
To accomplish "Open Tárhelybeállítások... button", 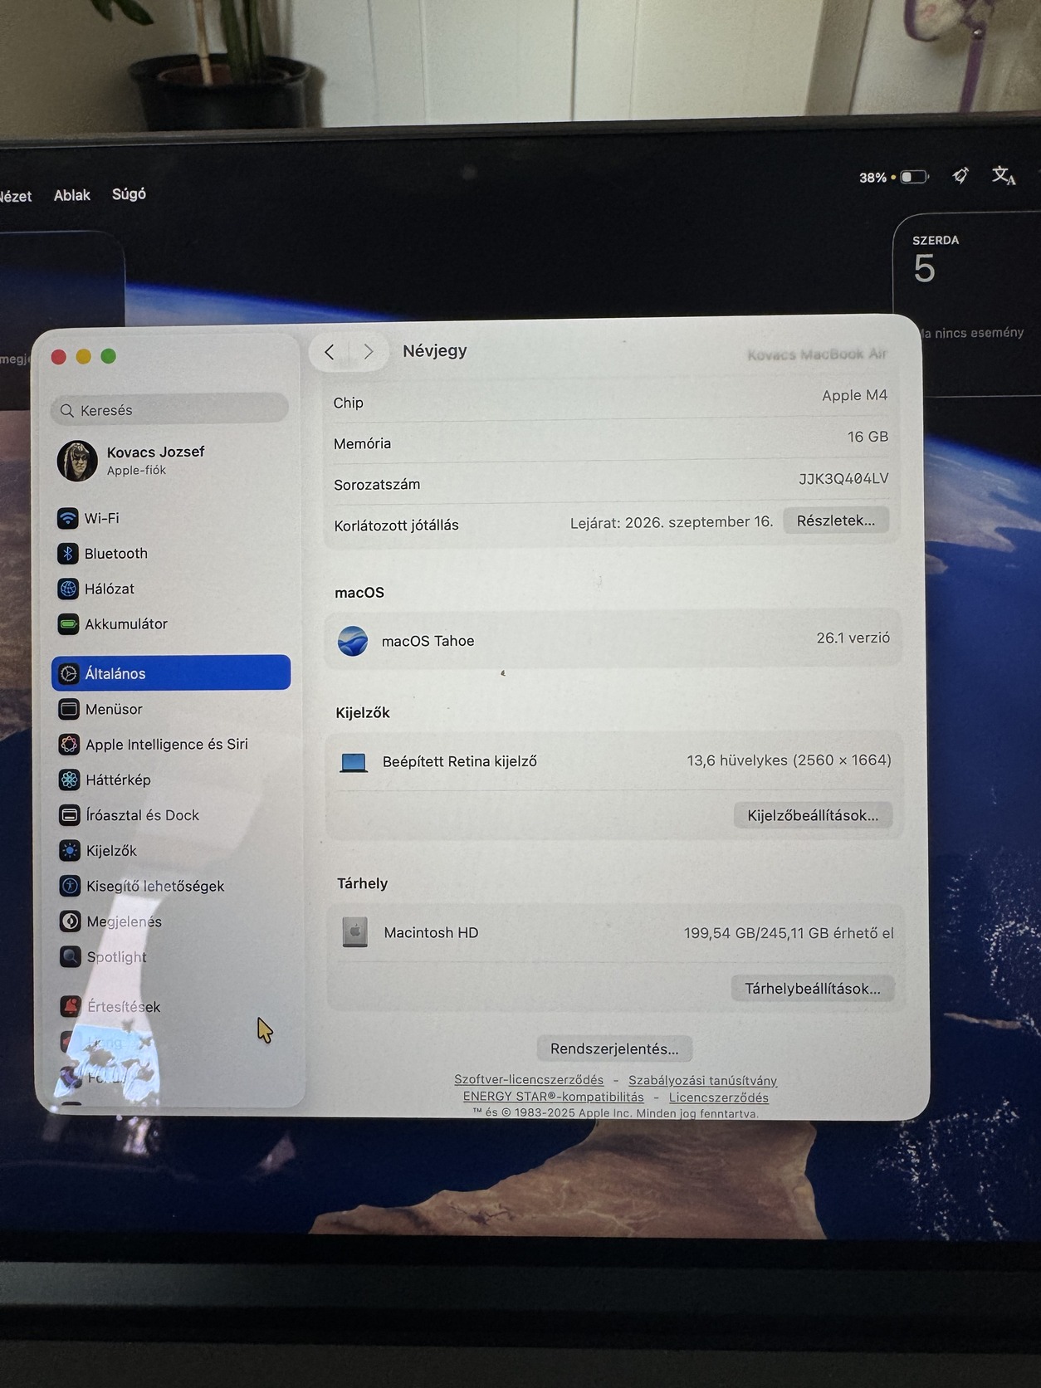I will coord(813,988).
